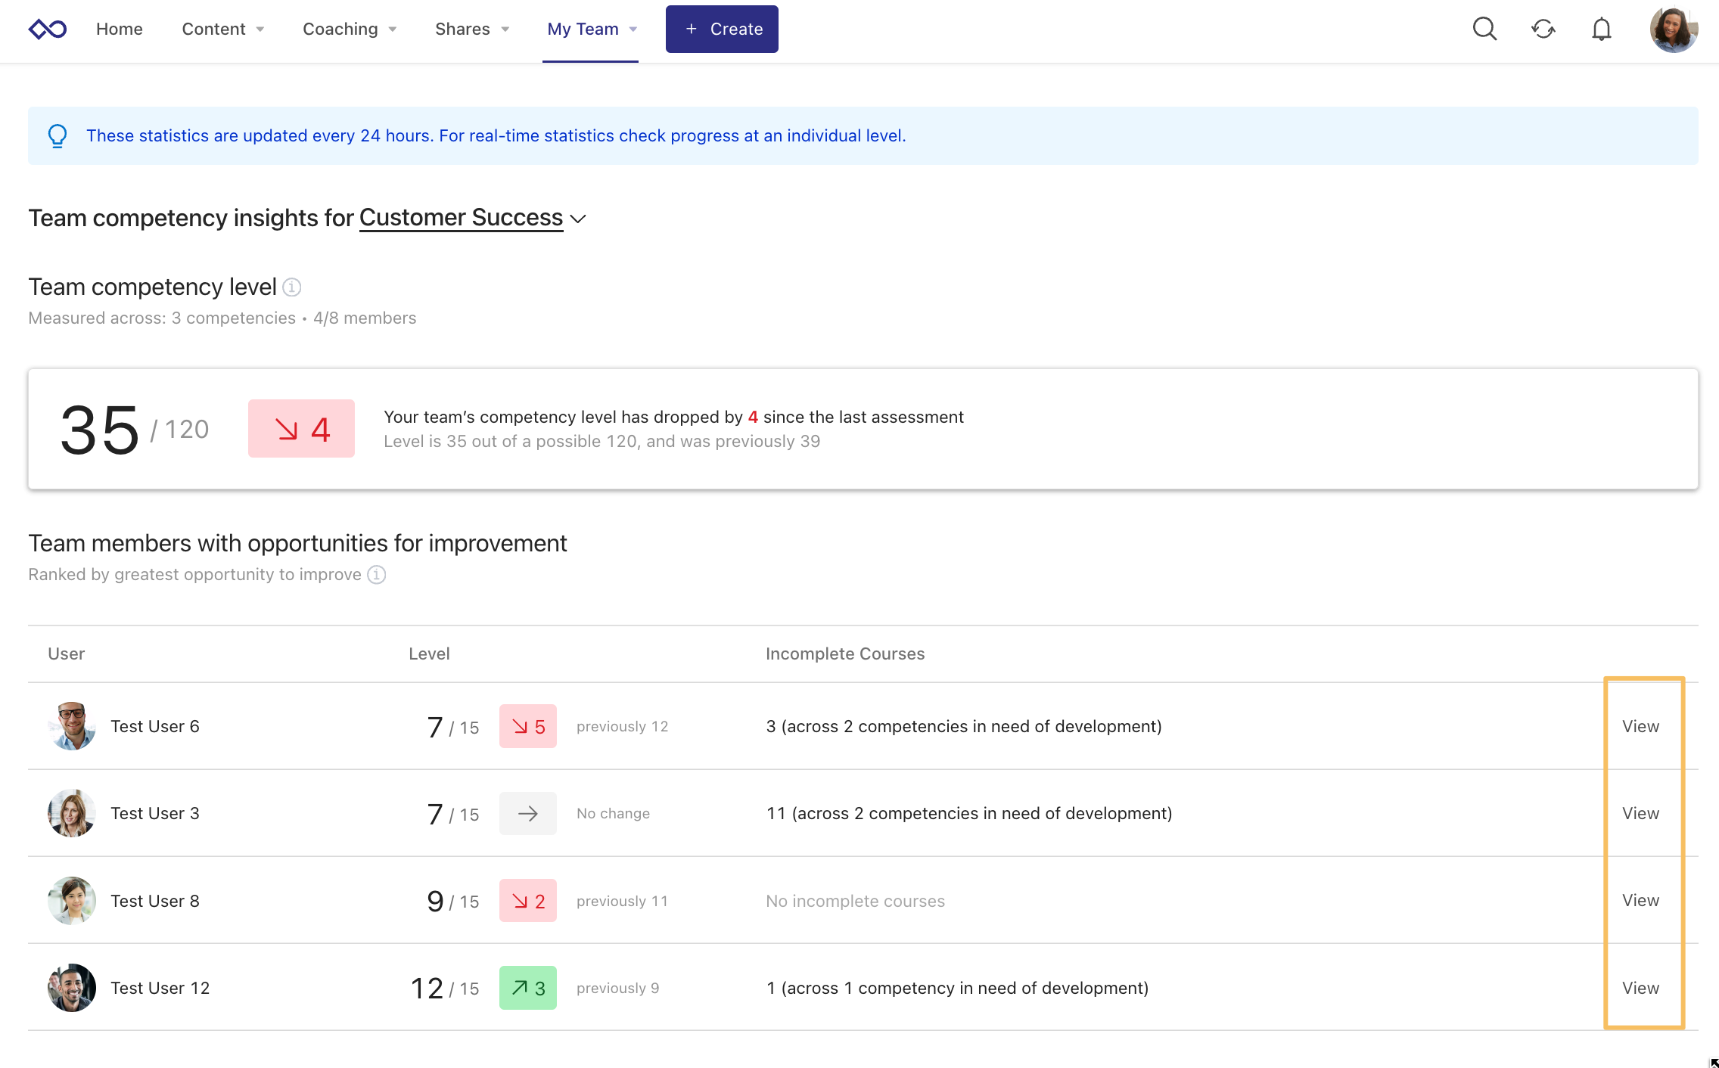View Test User 12 details
The image size is (1719, 1068).
pos(1640,988)
